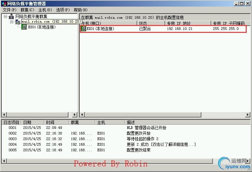Close the NLB manager window
Image resolution: width=252 pixels, height=172 pixels.
248,3
